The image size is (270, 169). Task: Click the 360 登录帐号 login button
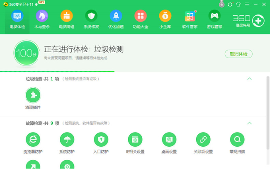(248, 20)
